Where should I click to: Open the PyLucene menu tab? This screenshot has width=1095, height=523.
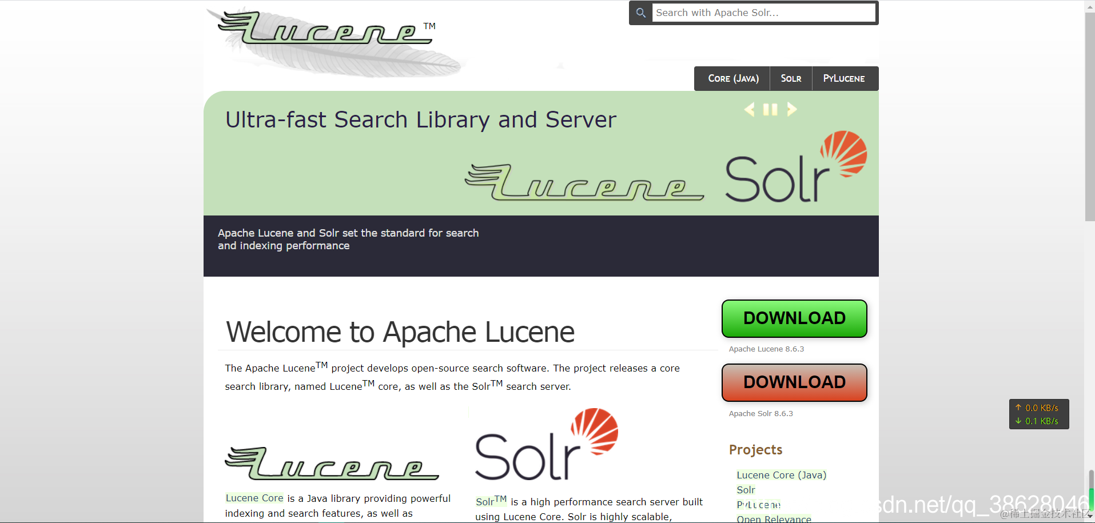coord(844,78)
